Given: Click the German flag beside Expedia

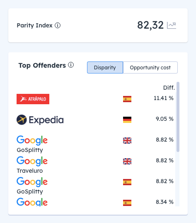Looking at the screenshot, I should click(127, 120).
